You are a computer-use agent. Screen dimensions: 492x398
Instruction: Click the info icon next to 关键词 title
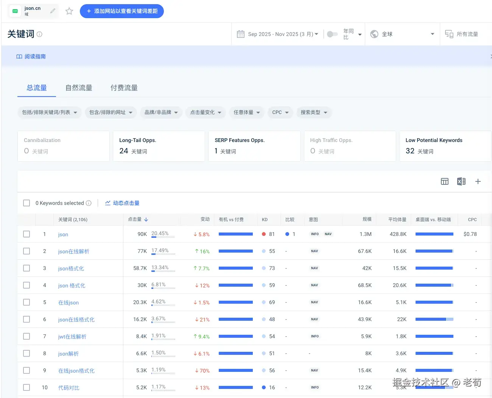point(39,34)
